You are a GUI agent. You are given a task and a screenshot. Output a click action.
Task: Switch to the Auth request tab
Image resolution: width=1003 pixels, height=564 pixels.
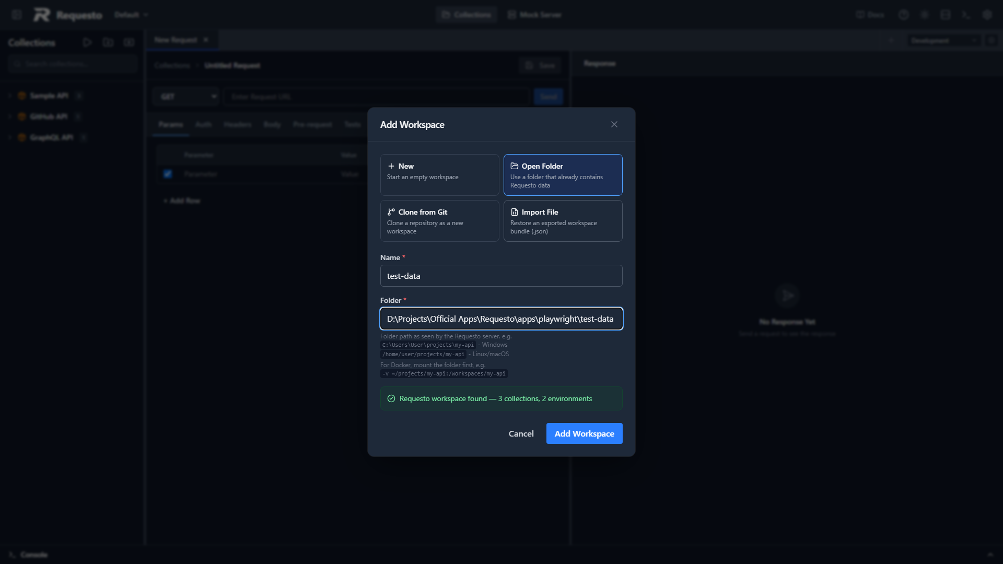coord(203,124)
